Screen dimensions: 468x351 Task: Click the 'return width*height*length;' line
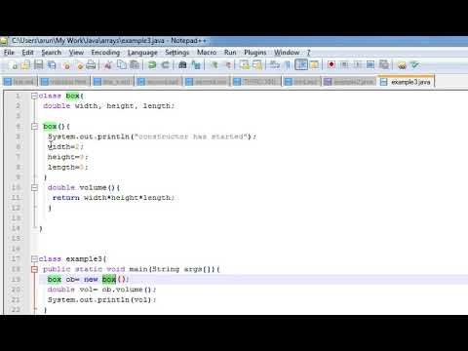pos(113,198)
